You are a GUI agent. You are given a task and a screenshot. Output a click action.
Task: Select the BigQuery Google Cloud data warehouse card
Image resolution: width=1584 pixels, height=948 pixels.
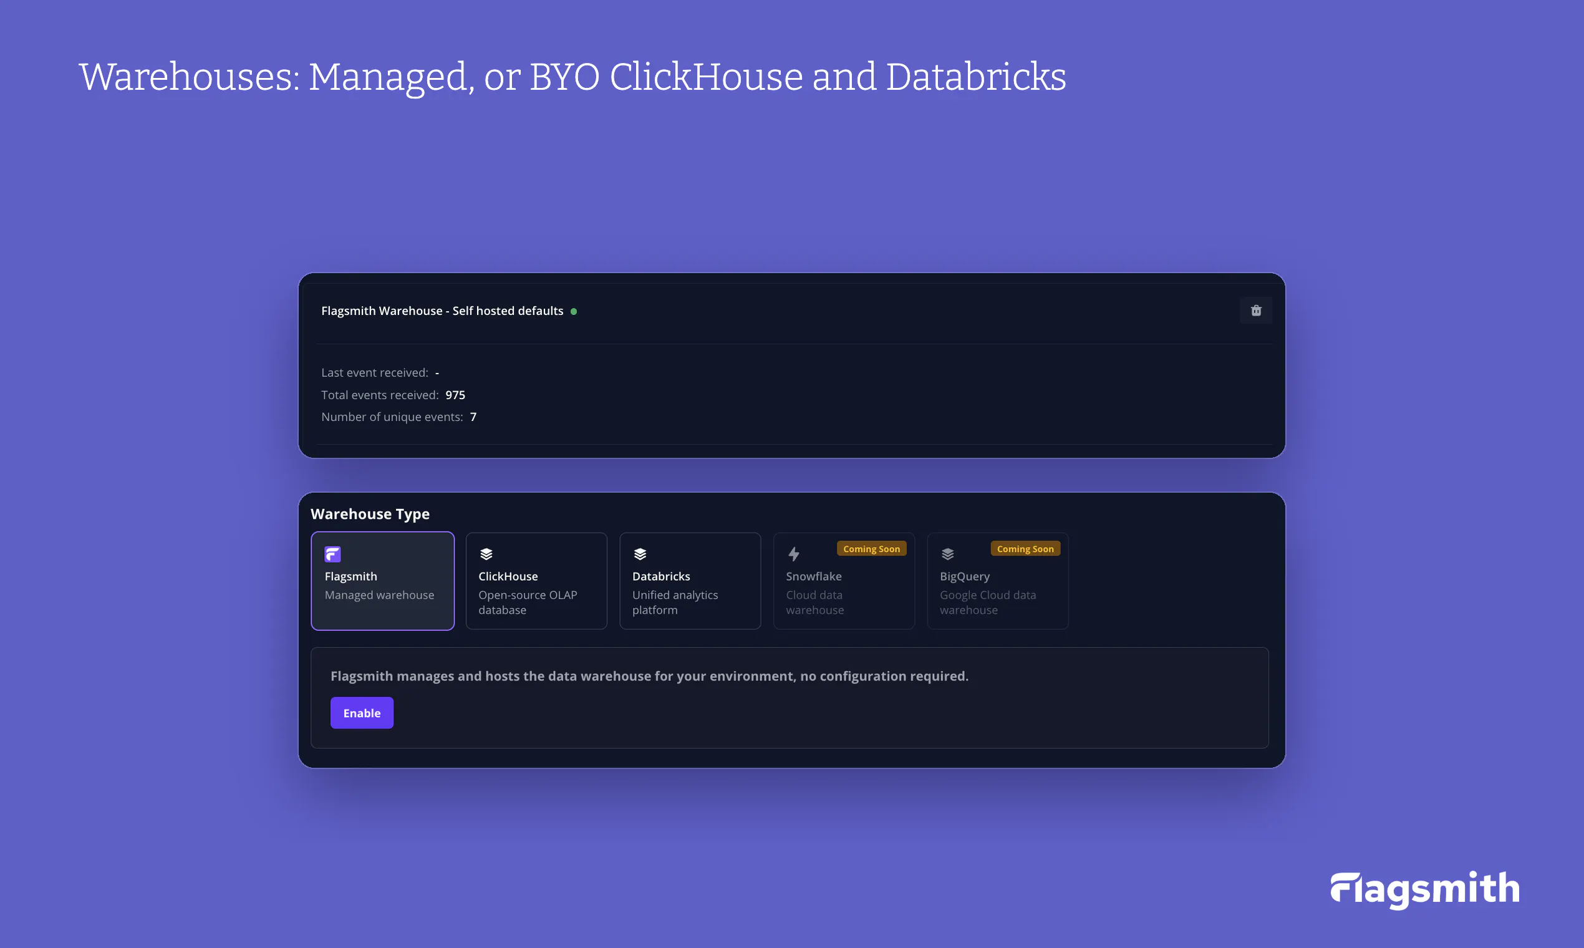(x=998, y=581)
